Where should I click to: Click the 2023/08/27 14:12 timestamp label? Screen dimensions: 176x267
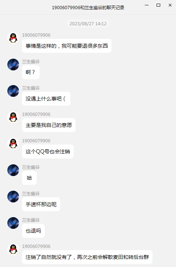88,24
